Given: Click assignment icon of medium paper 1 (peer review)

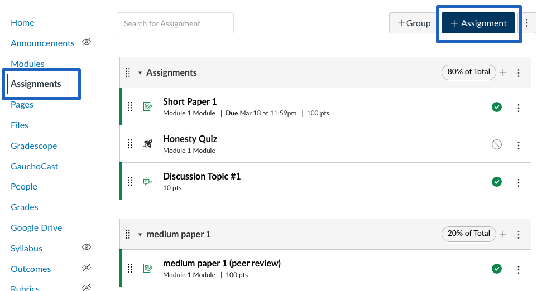Looking at the screenshot, I should [148, 268].
